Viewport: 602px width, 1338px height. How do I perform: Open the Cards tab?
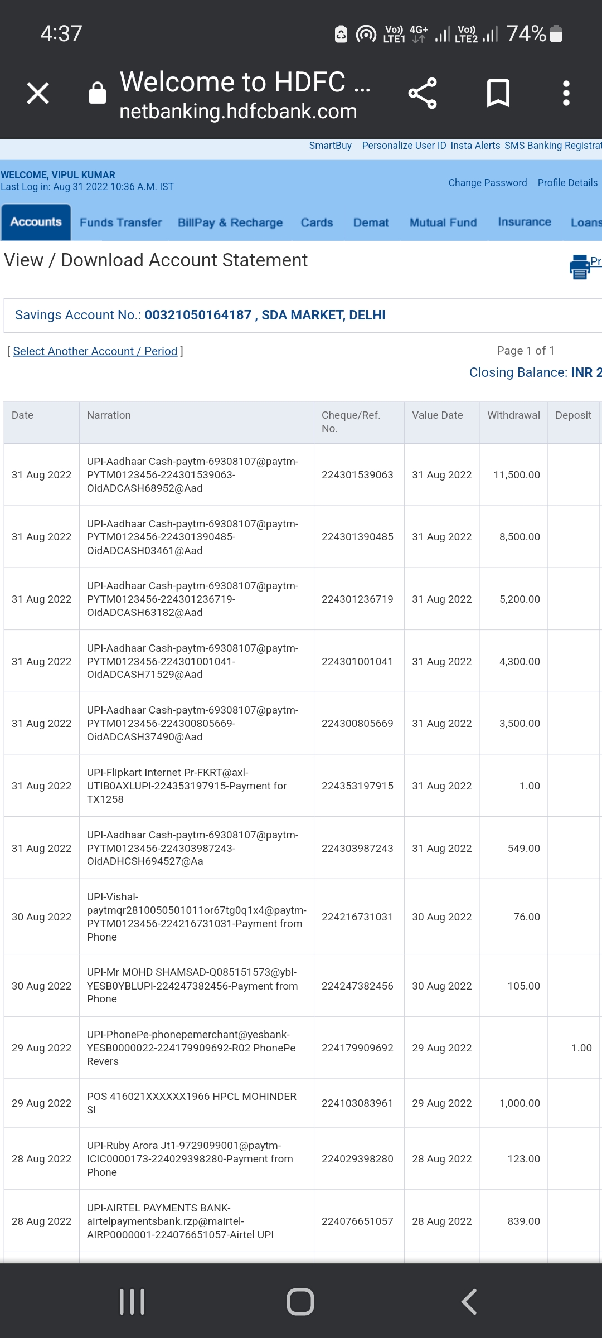[x=317, y=222]
